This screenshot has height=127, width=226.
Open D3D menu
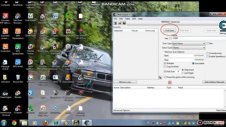coord(134,19)
